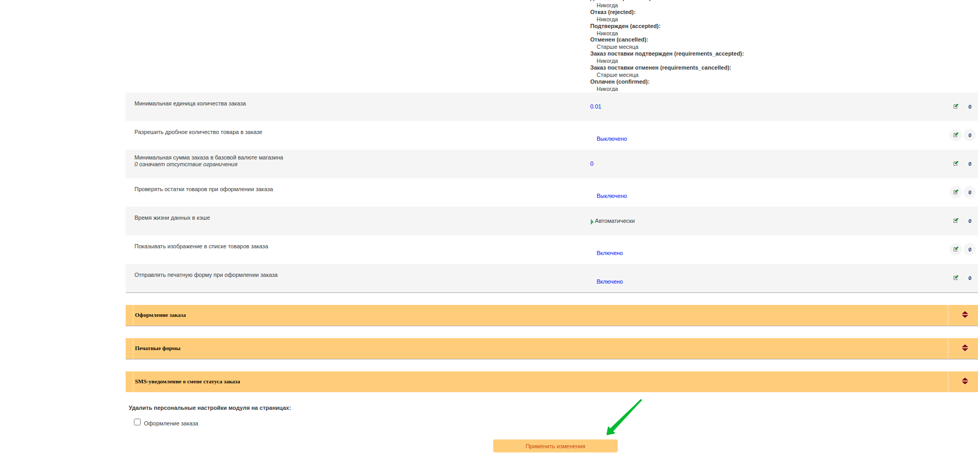Edit the show image in order list setting

click(956, 249)
